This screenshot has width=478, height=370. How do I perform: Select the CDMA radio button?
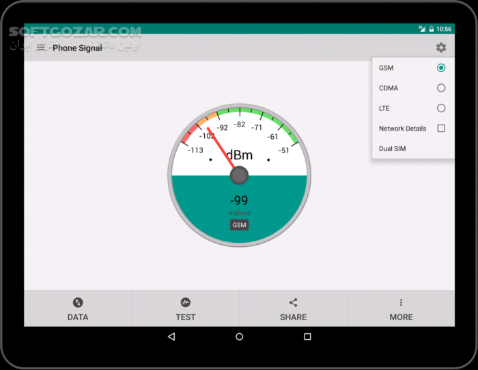(x=441, y=88)
